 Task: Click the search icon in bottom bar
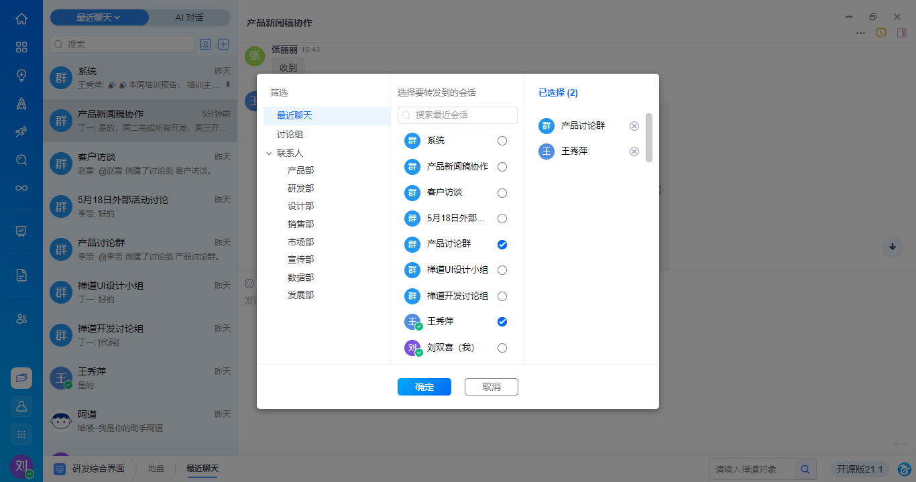point(805,469)
